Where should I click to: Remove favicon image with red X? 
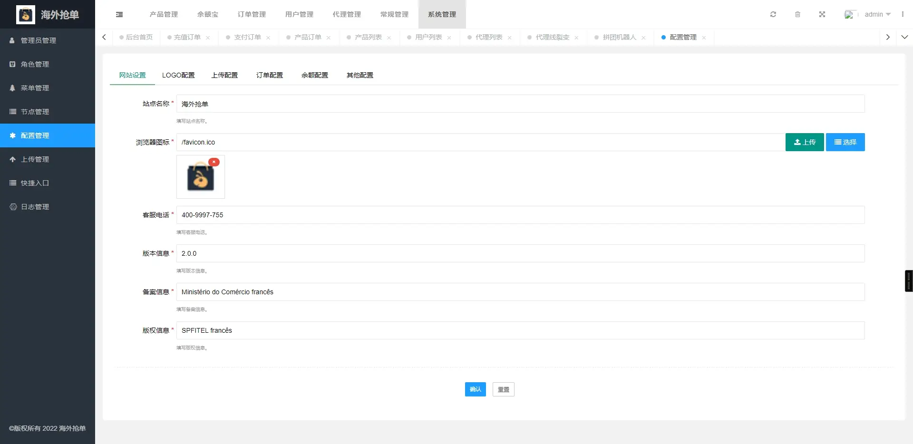pyautogui.click(x=214, y=162)
